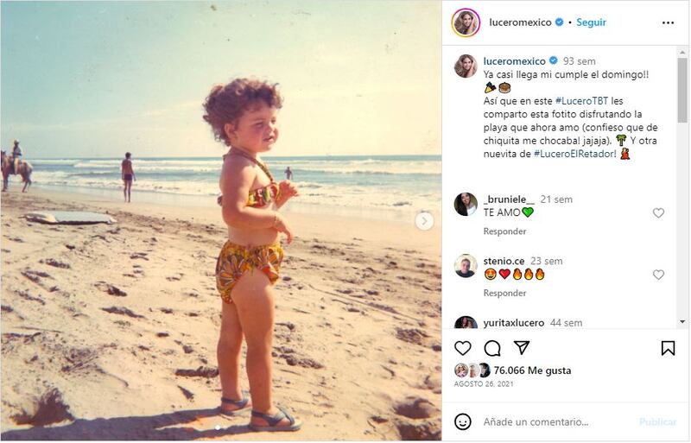Screen dimensions: 691x443
Task: Open the stenio.ce commenter avatar
Action: (x=466, y=265)
